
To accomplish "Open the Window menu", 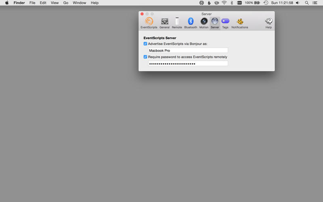I will 80,3.
